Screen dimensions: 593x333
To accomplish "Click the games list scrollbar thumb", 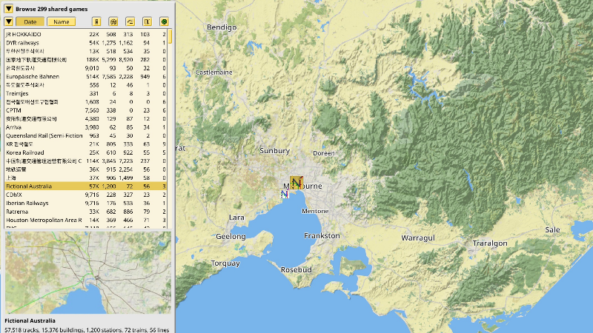I will [170, 35].
